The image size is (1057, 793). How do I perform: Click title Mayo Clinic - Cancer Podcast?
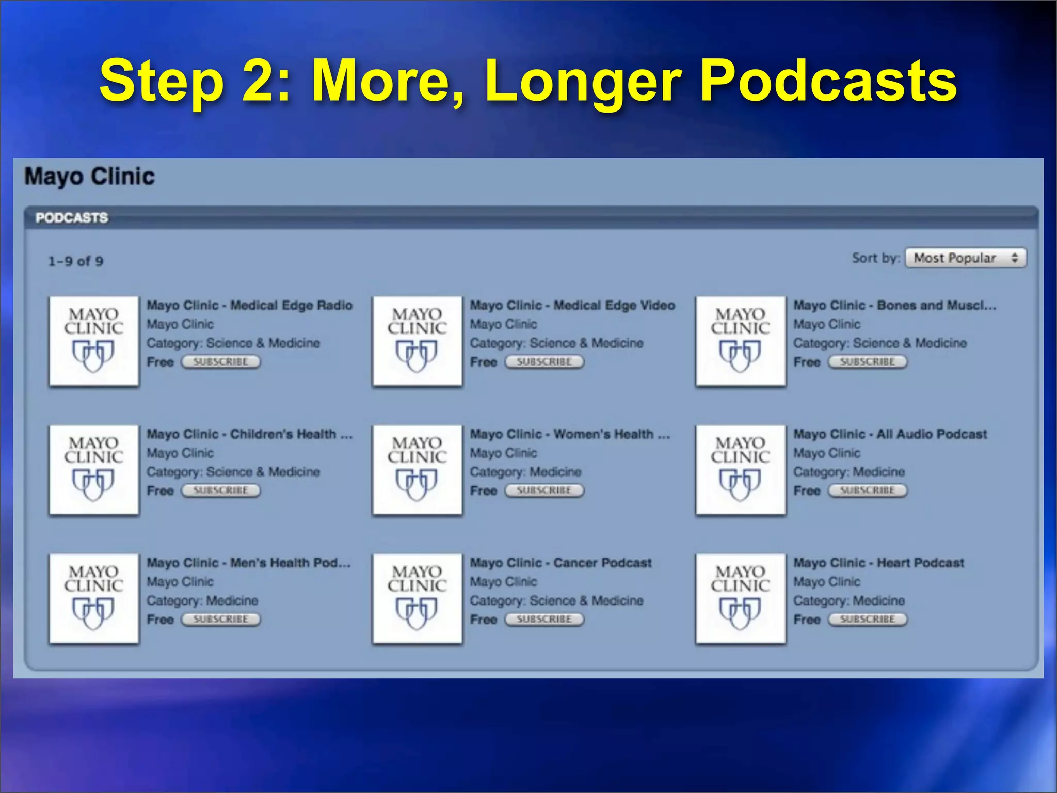tap(561, 563)
